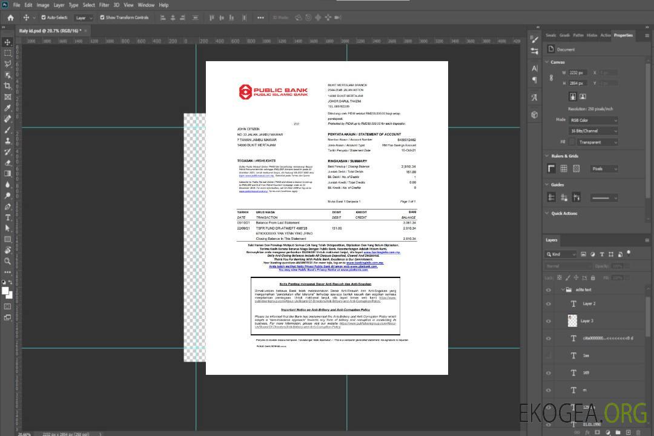
Task: Set canvas to portrait orientation
Action: click(573, 97)
